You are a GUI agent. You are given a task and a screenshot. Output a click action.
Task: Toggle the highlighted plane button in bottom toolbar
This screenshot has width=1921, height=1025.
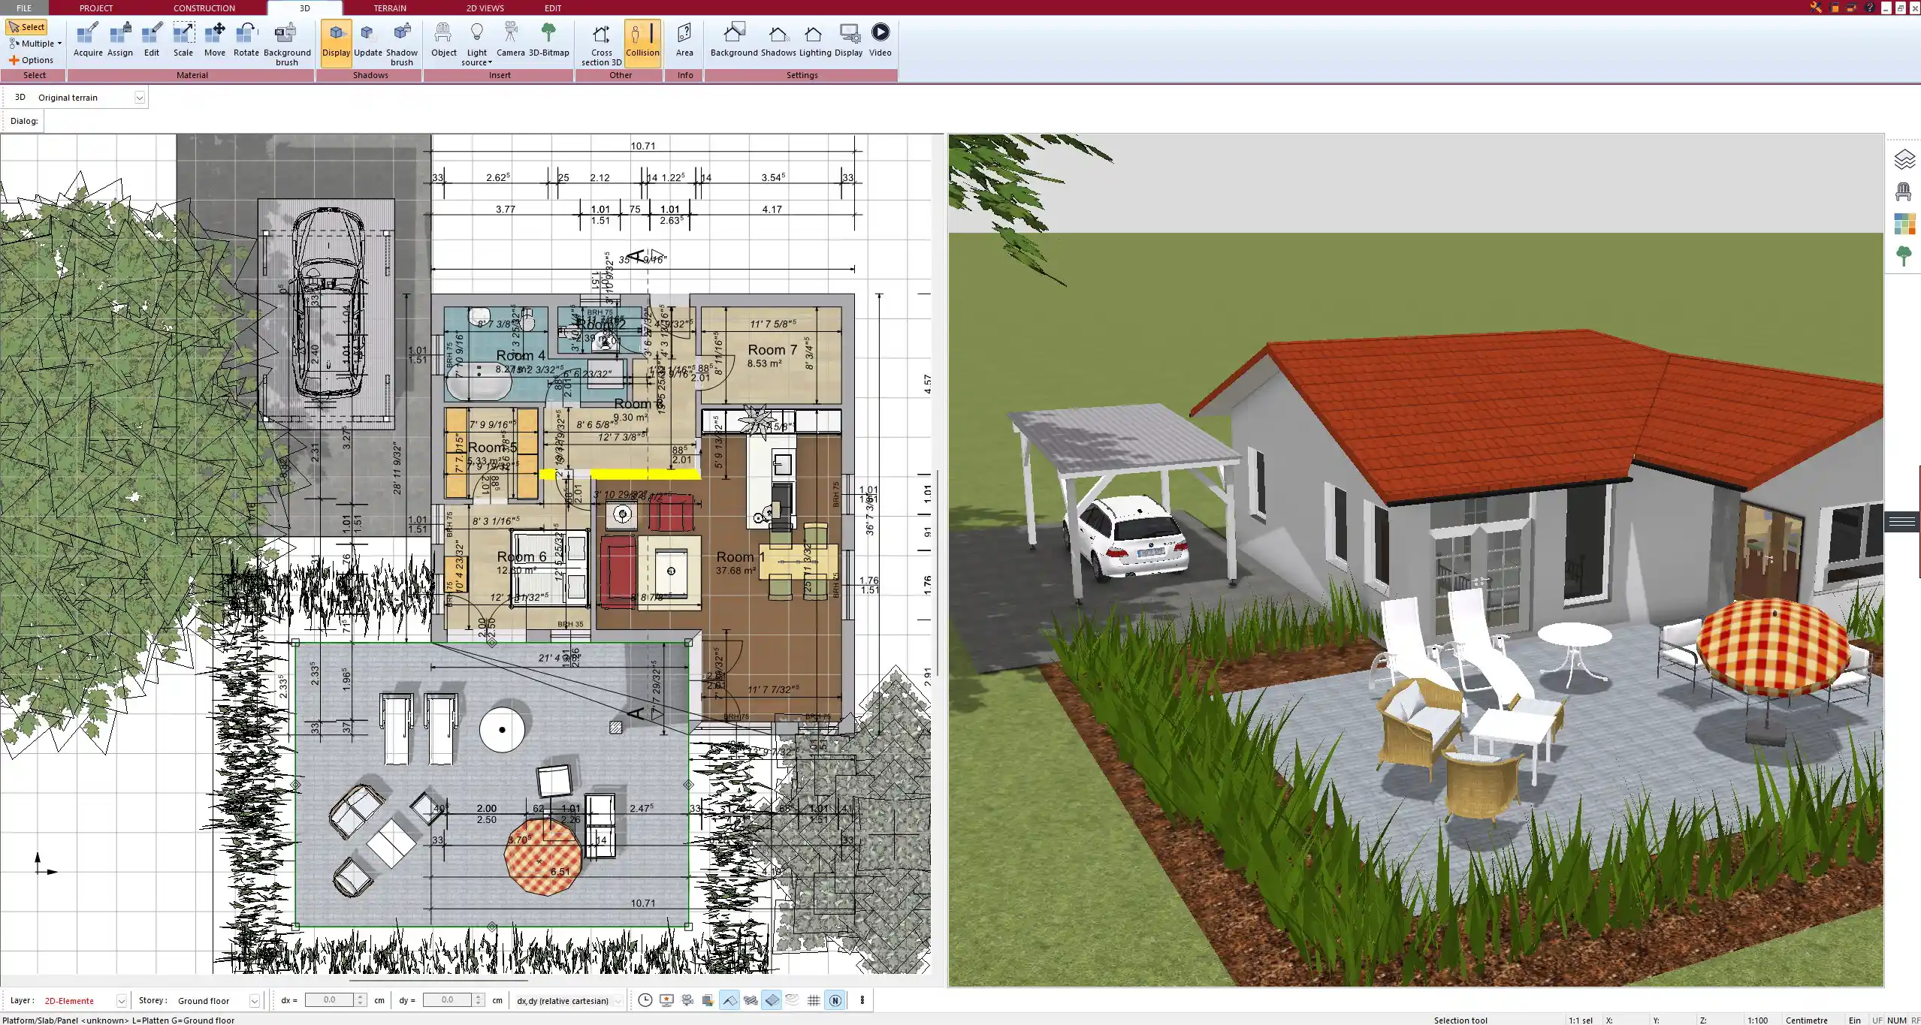click(x=772, y=1000)
